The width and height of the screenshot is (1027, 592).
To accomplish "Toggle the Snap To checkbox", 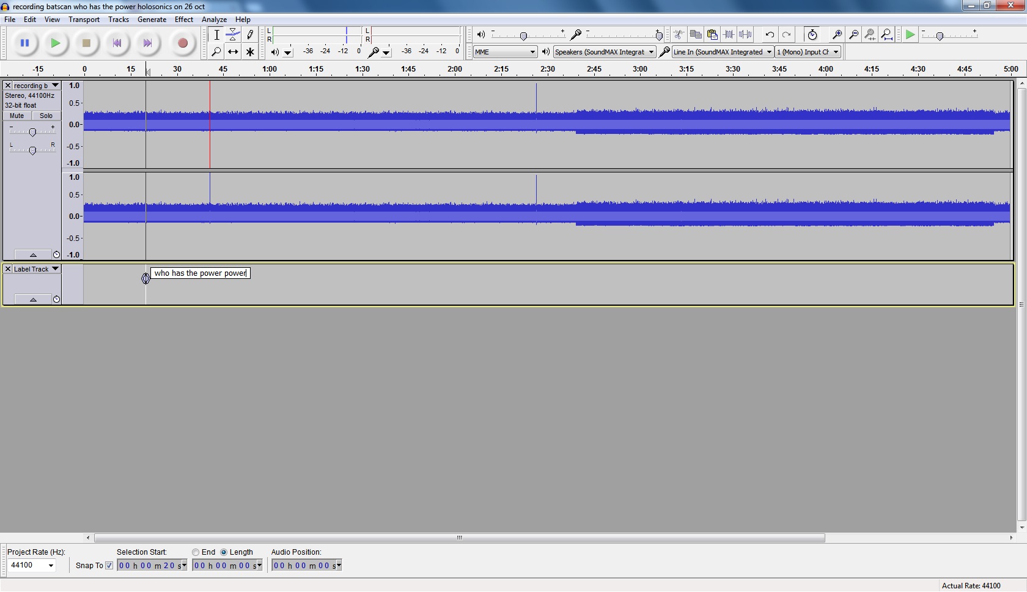I will 109,566.
